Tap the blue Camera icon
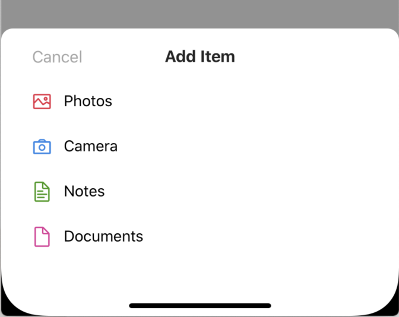 click(x=42, y=147)
